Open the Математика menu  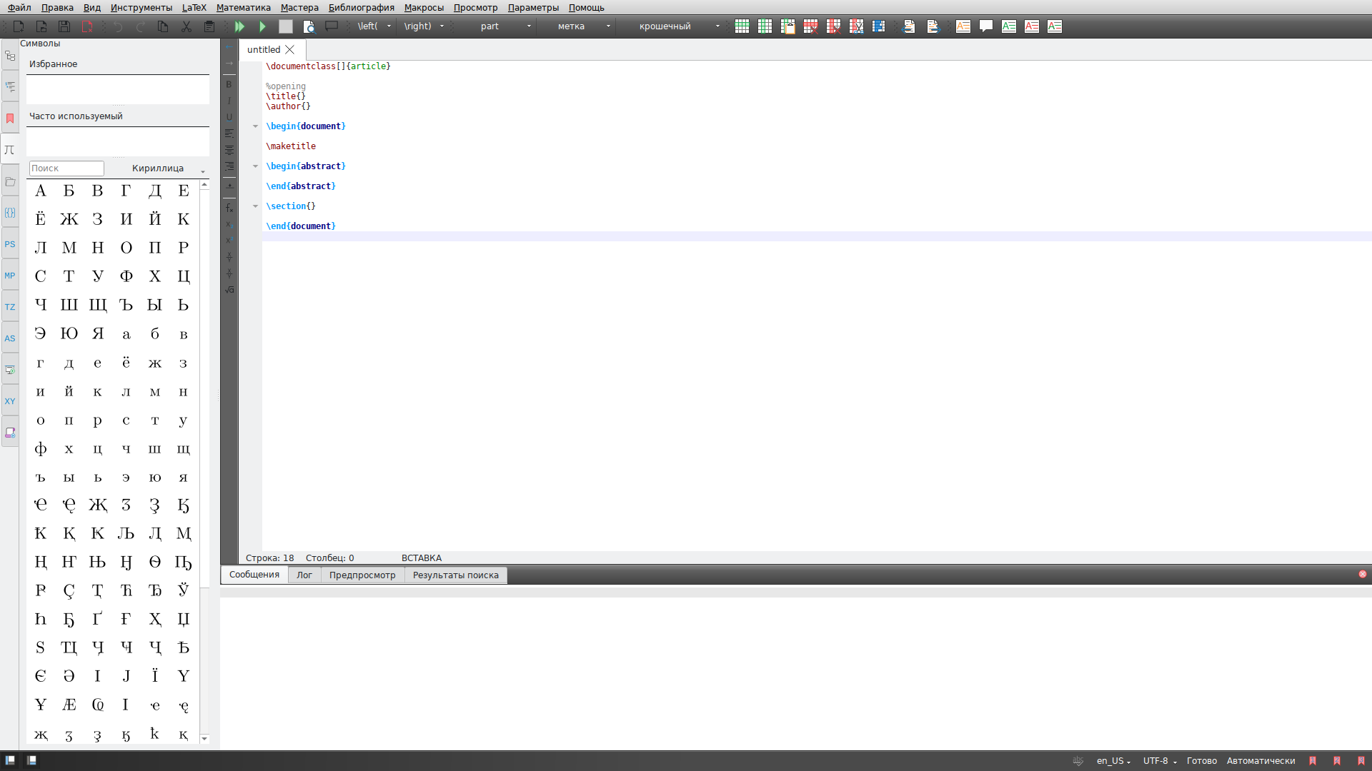(x=243, y=7)
